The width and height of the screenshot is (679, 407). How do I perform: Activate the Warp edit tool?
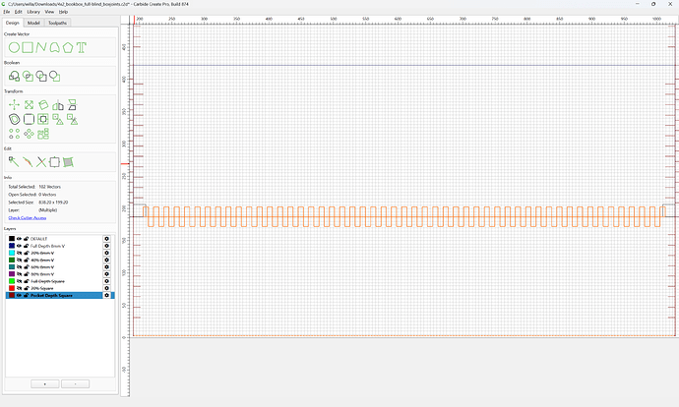coord(68,162)
